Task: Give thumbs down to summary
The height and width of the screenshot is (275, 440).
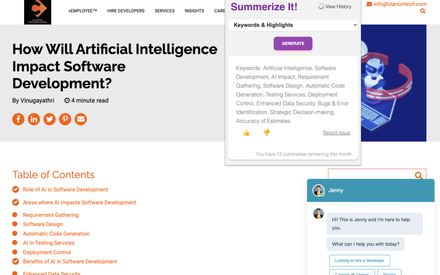Action: pos(266,133)
